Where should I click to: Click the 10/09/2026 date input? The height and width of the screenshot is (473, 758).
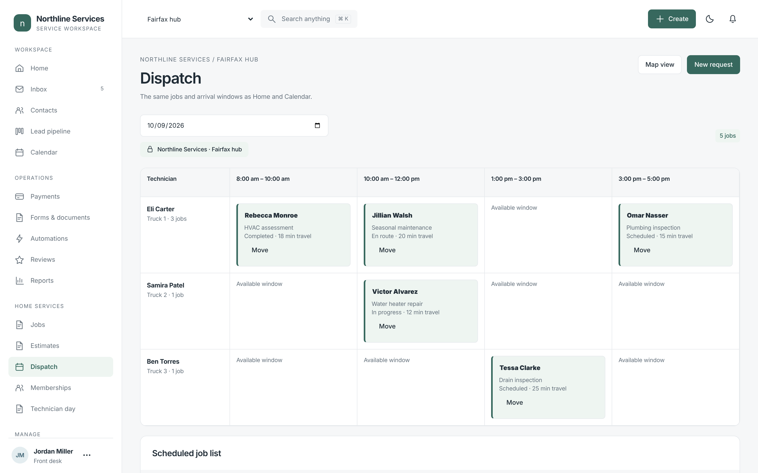(x=234, y=125)
